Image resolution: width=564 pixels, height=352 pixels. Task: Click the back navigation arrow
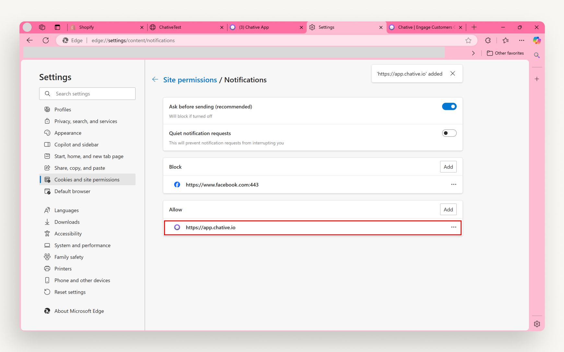tap(29, 40)
